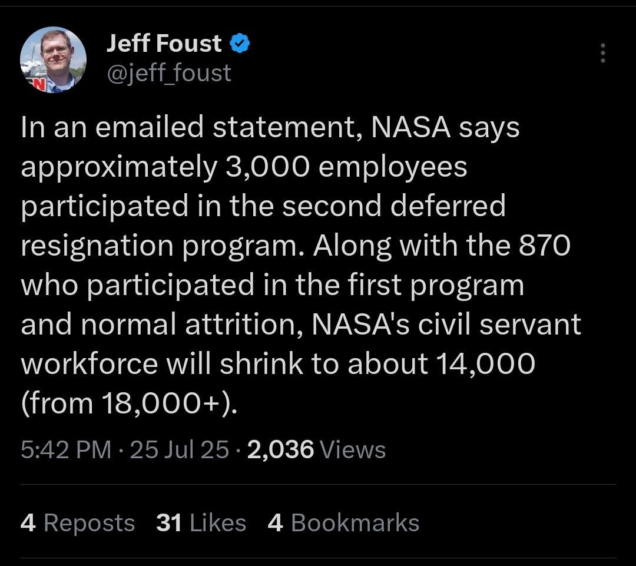View the list of 4 Reposts
Image resolution: width=636 pixels, height=566 pixels.
78,523
